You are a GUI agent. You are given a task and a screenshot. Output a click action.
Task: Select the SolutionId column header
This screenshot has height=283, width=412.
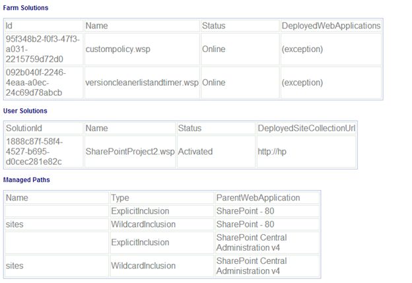(x=24, y=128)
